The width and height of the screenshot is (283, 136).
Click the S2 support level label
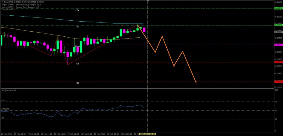click(x=77, y=83)
